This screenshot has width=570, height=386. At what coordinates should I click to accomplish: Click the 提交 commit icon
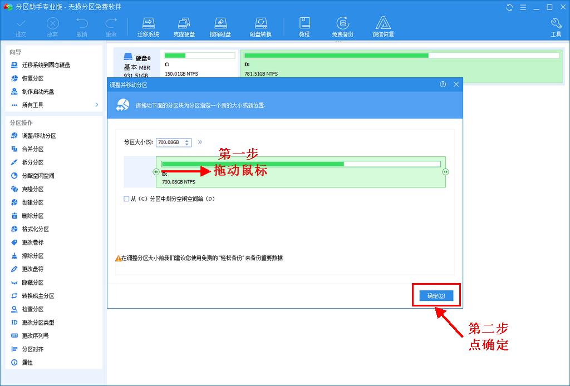tap(21, 26)
